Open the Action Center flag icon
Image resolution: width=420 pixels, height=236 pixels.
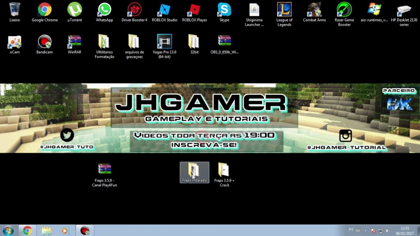(x=373, y=231)
